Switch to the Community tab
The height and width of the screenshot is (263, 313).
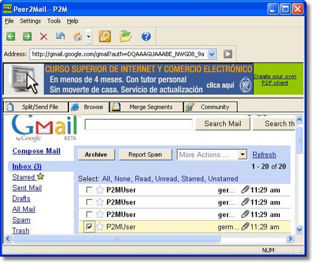pyautogui.click(x=211, y=107)
